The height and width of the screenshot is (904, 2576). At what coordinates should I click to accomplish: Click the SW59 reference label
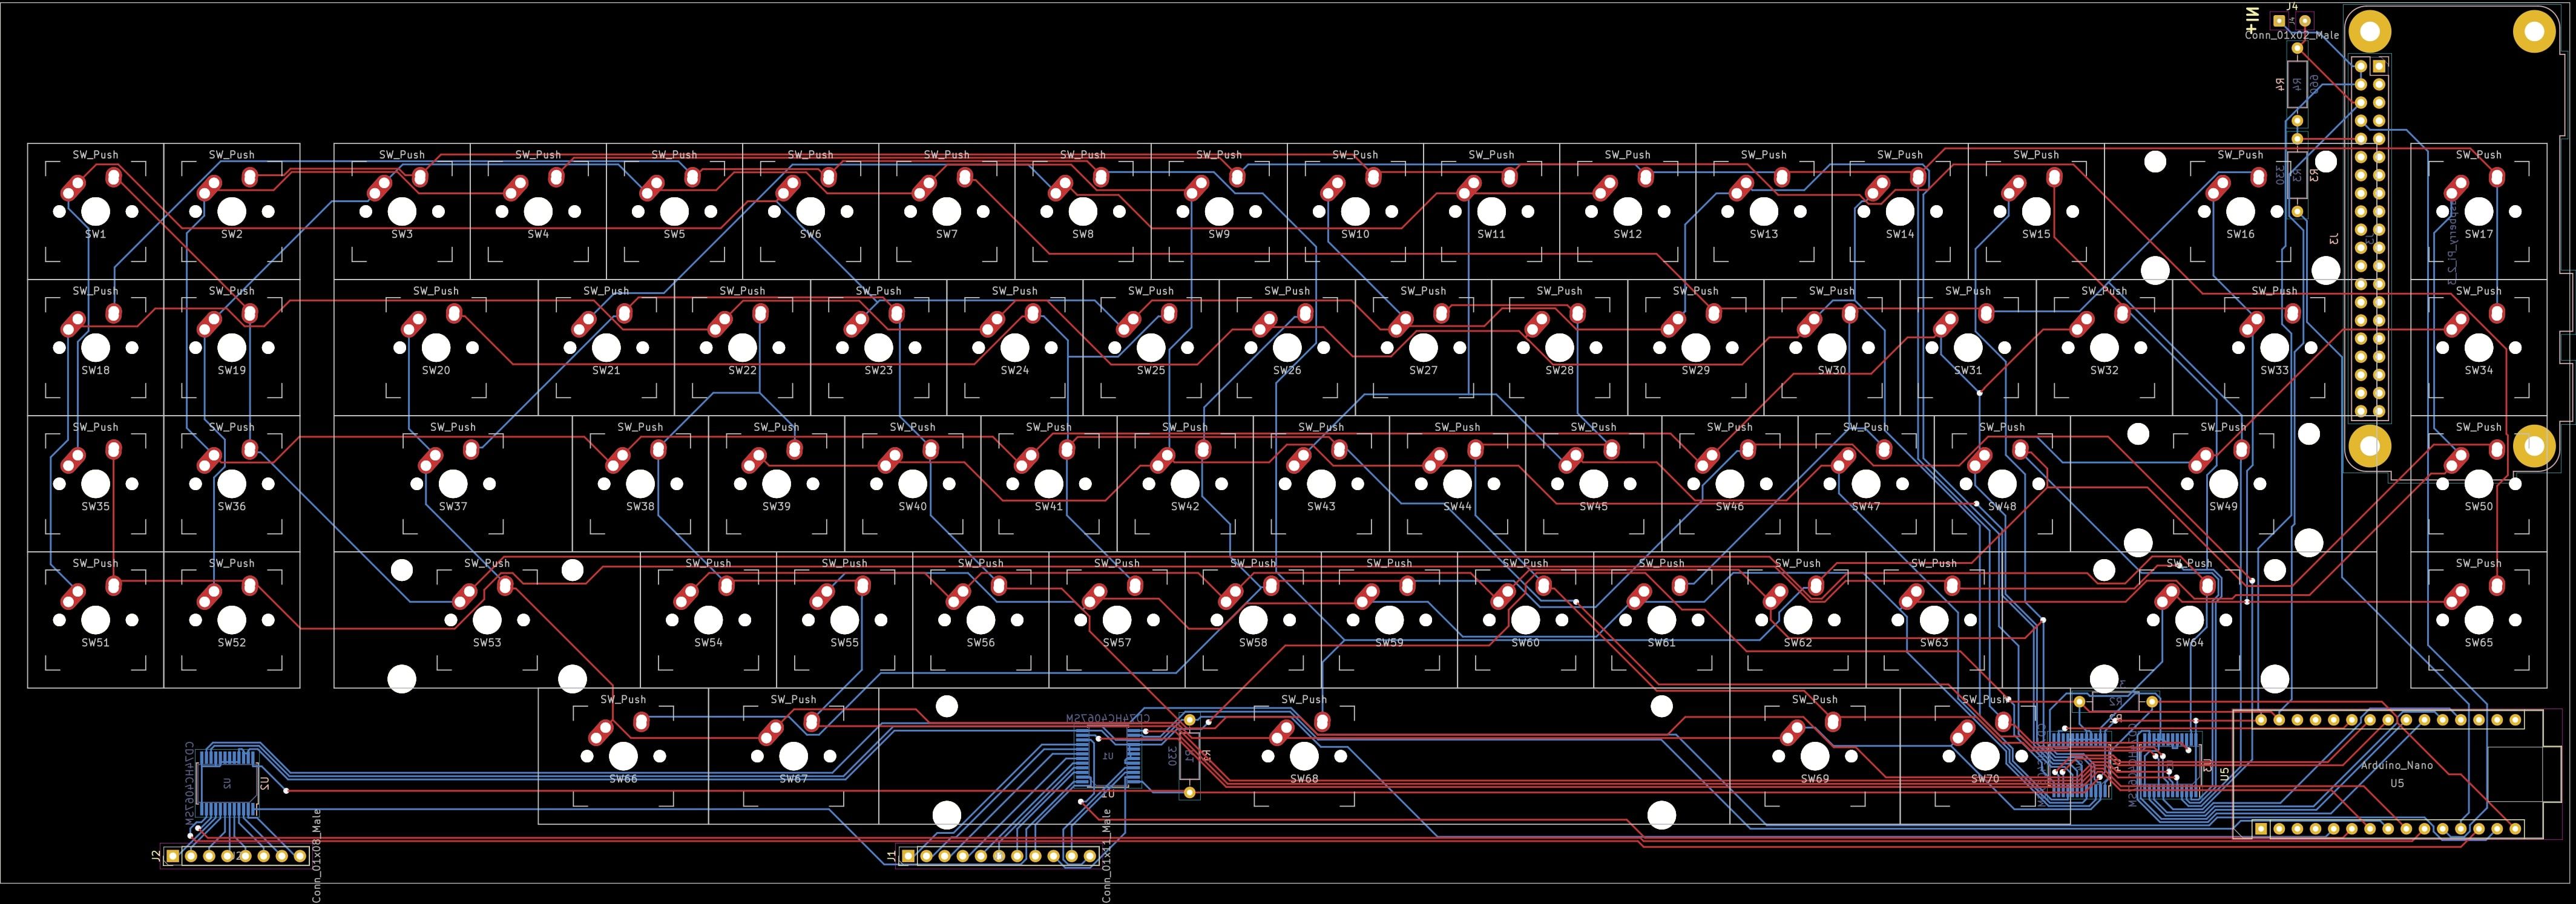(x=1389, y=642)
